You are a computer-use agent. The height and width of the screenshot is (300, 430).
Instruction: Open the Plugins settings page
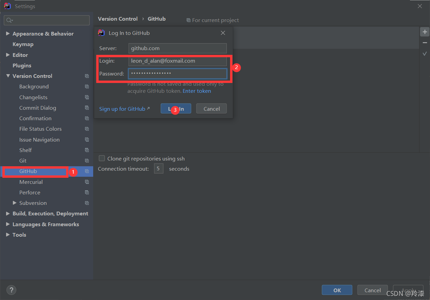22,65
